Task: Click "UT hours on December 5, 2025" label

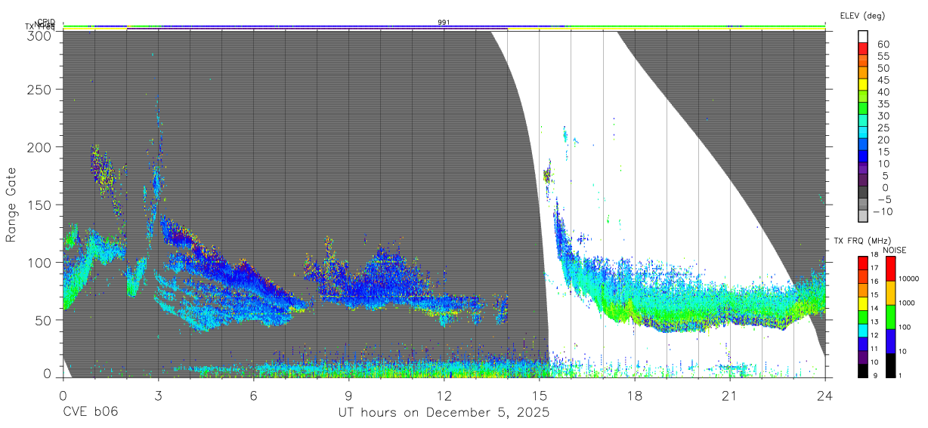Action: pyautogui.click(x=444, y=414)
